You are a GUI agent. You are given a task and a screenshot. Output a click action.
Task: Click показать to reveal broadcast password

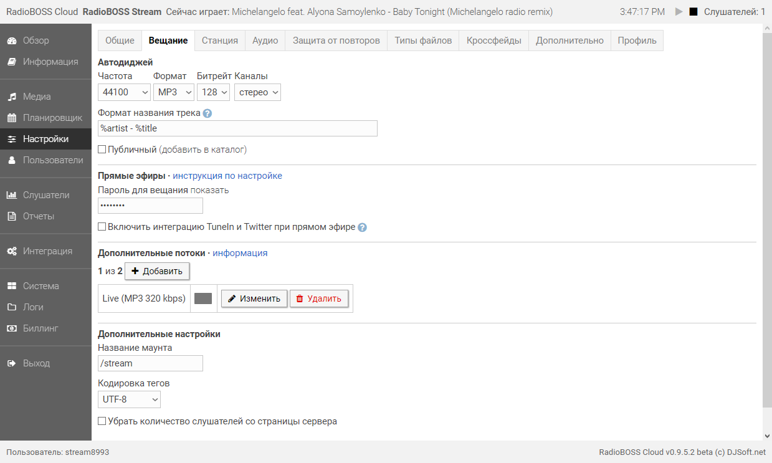click(x=209, y=190)
